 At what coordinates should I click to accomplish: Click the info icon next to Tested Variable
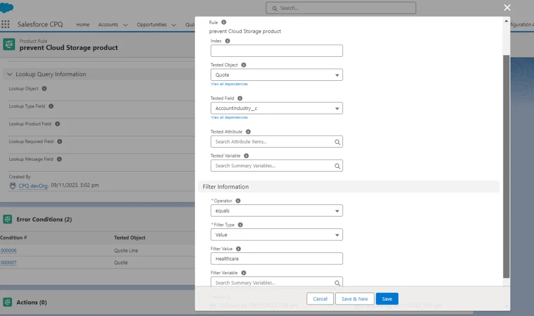[x=246, y=155]
